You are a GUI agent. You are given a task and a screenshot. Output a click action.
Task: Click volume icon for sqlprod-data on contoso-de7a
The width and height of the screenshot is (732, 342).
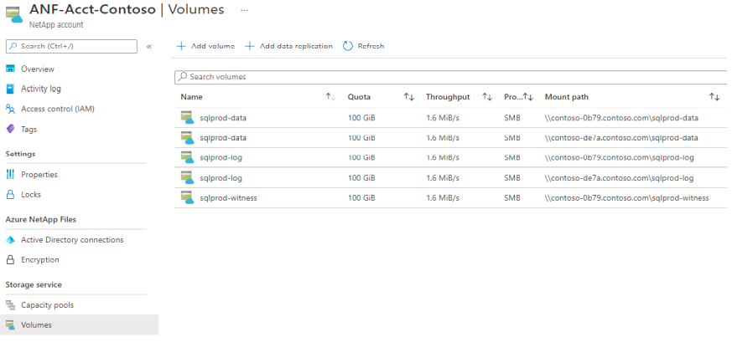click(x=187, y=138)
